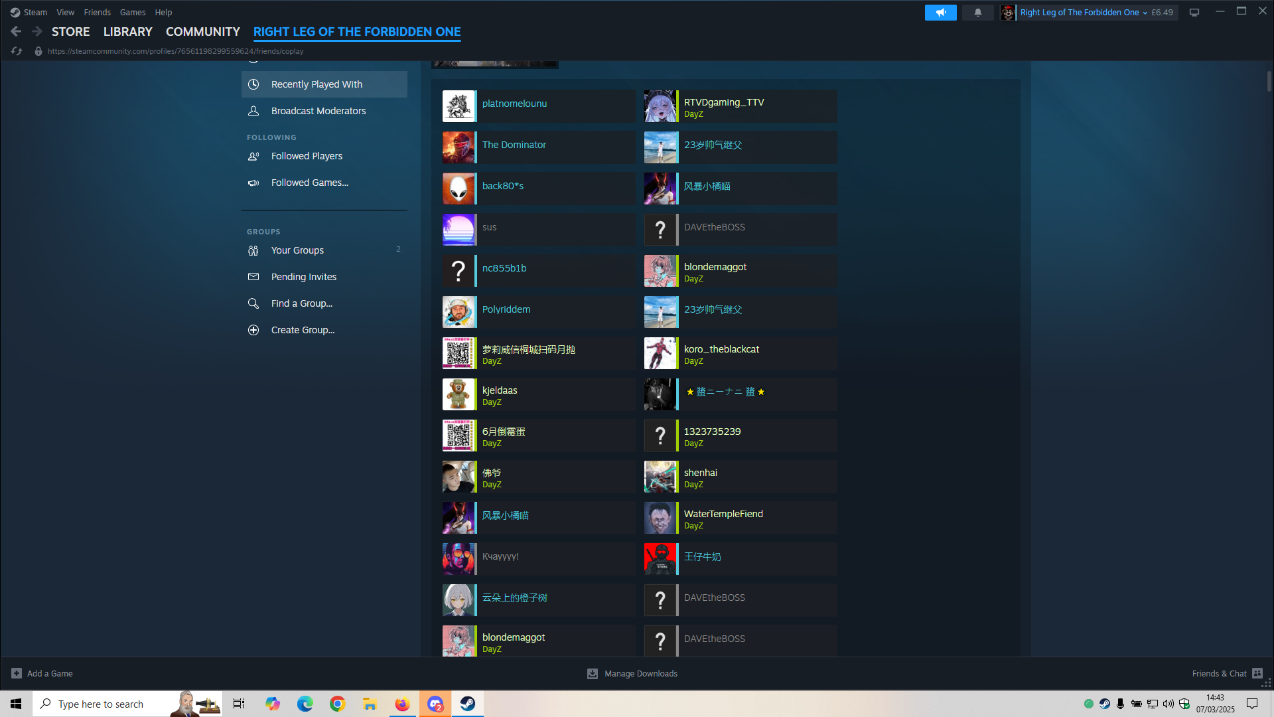The width and height of the screenshot is (1274, 717).
Task: Open nc855b1b's profile
Action: click(x=539, y=271)
